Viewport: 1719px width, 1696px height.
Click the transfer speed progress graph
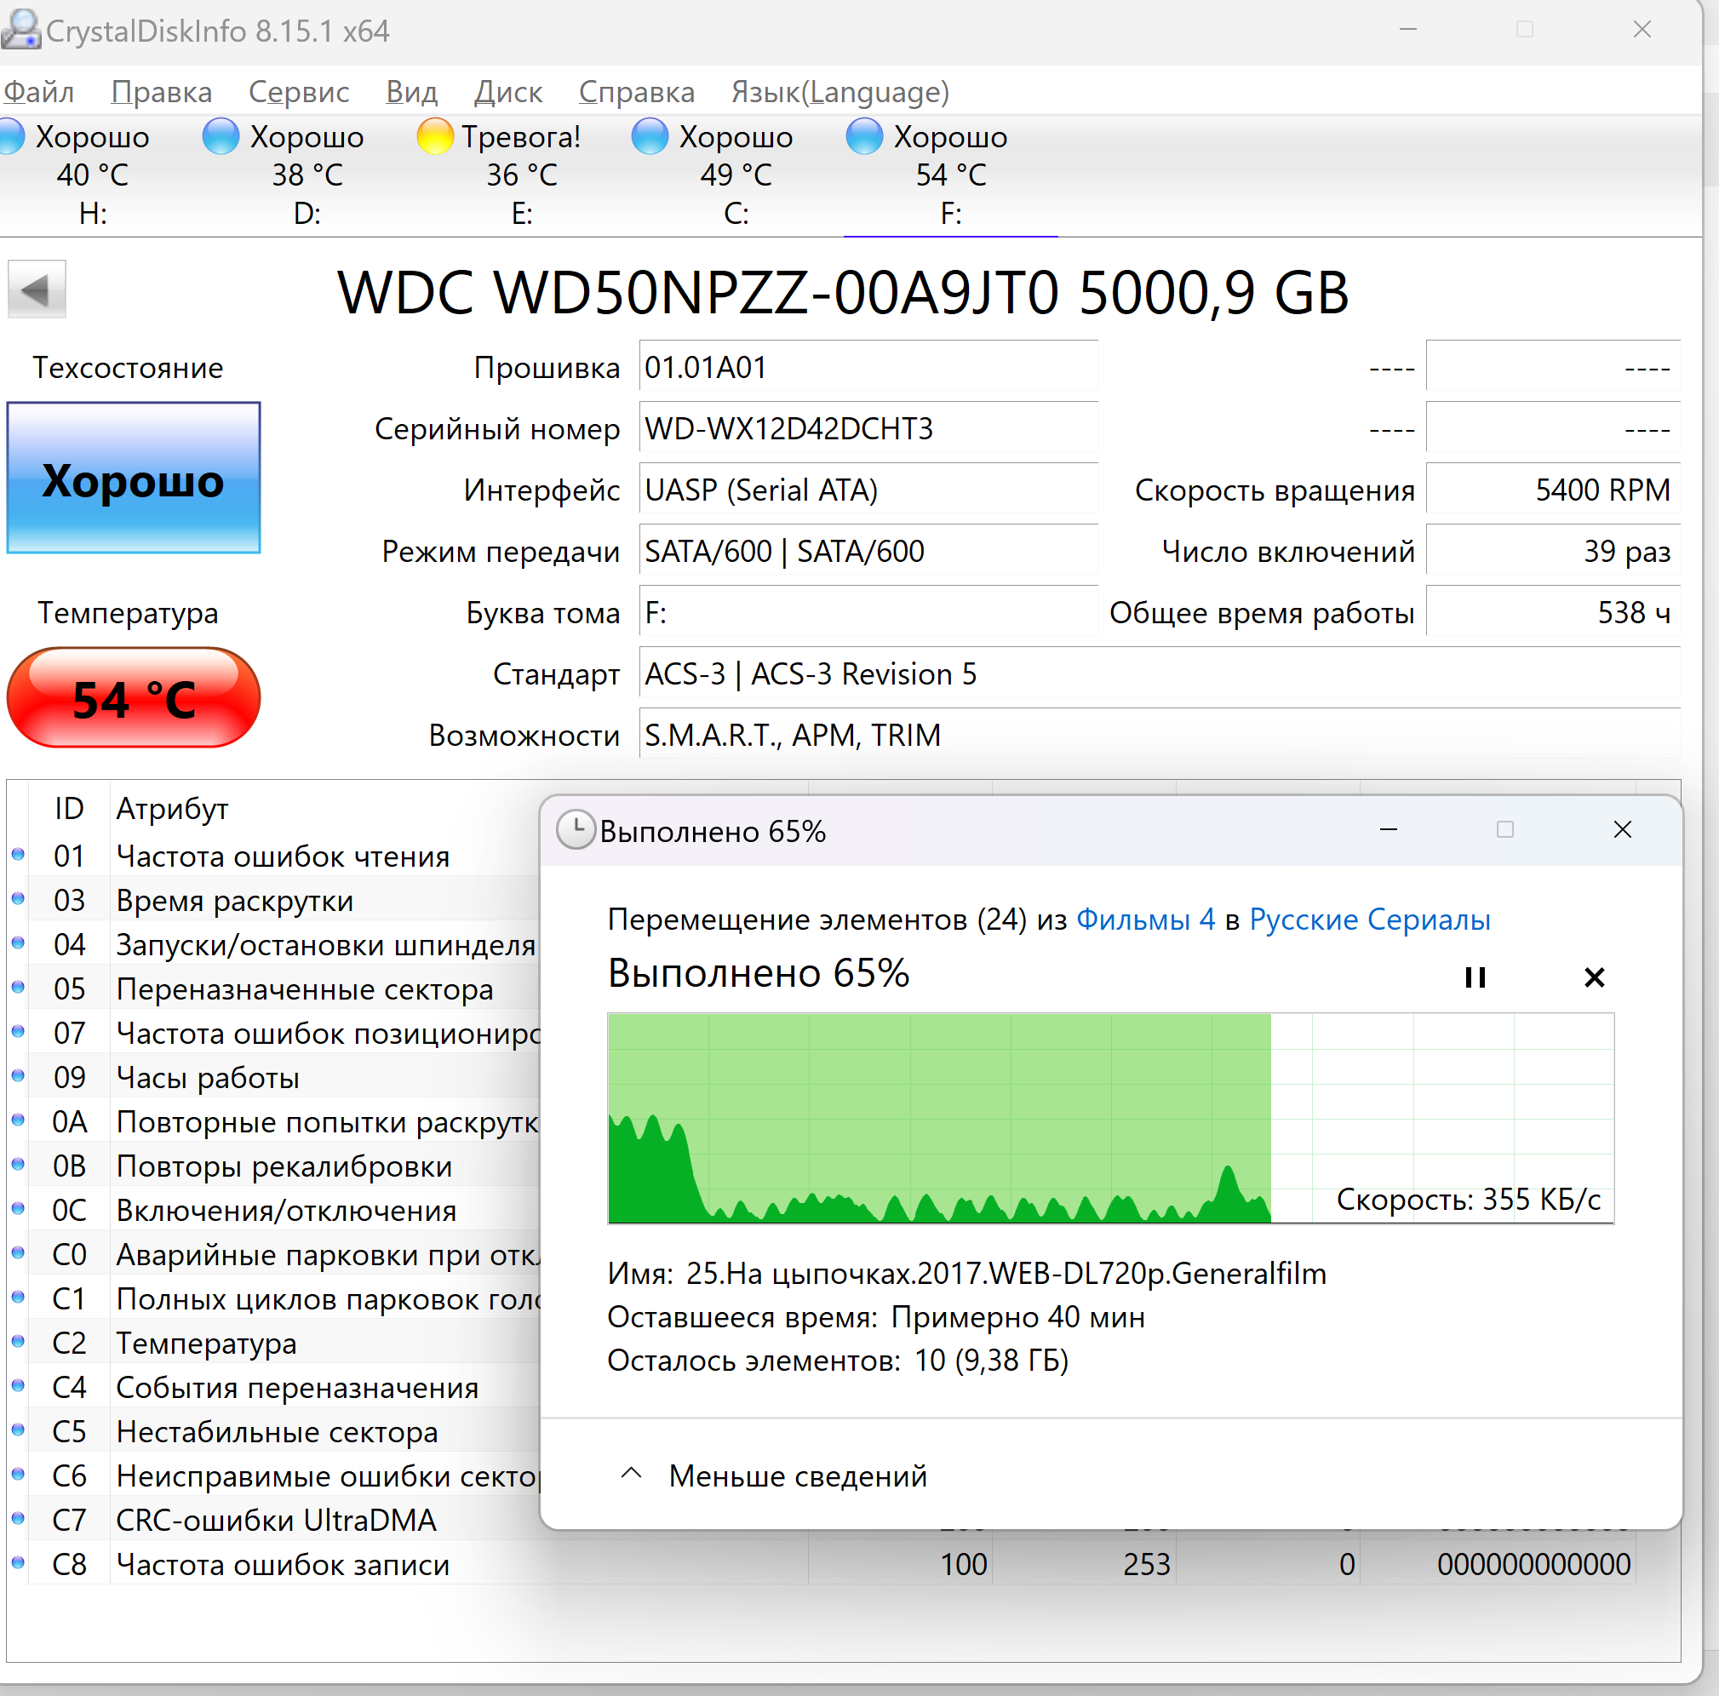pos(1110,1118)
